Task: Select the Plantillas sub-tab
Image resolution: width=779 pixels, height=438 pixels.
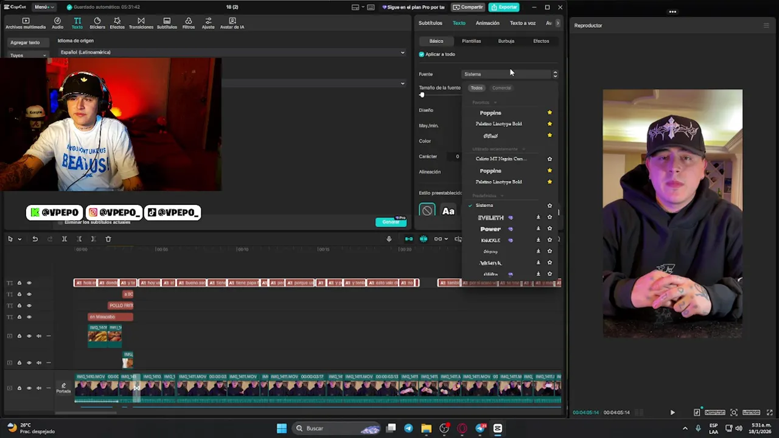Action: (x=472, y=41)
